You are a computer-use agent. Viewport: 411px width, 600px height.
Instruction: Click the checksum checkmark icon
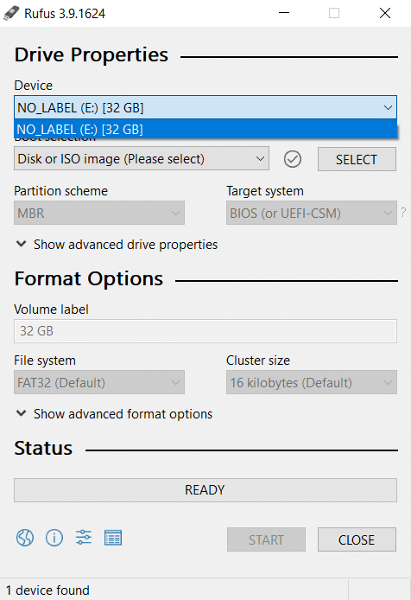[293, 159]
